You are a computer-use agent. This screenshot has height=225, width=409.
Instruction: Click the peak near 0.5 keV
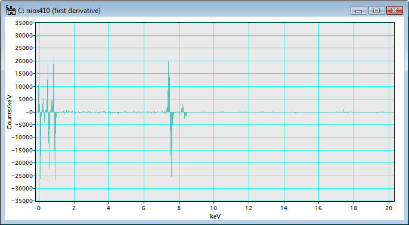[48, 87]
